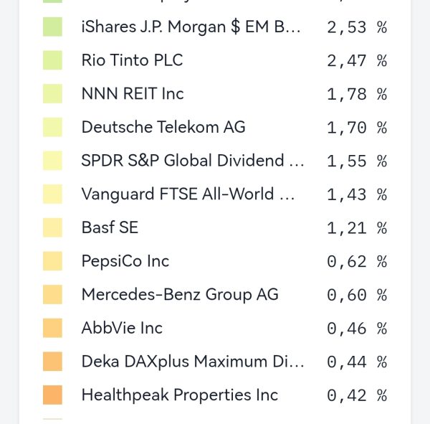
Task: Select Vanguard FTSE All-World entry
Action: point(188,194)
